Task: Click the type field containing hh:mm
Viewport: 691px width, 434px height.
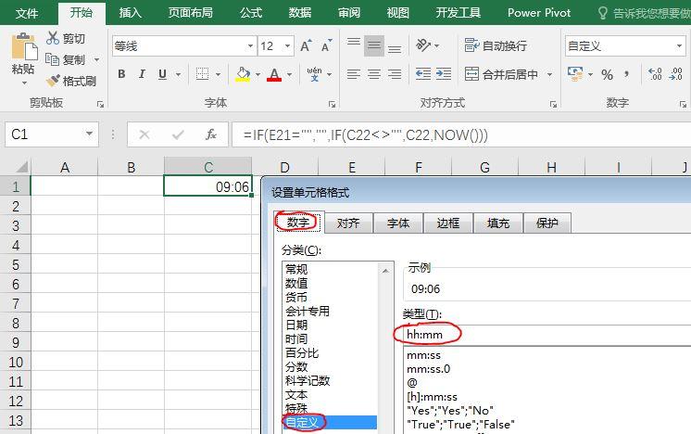Action: coord(547,335)
